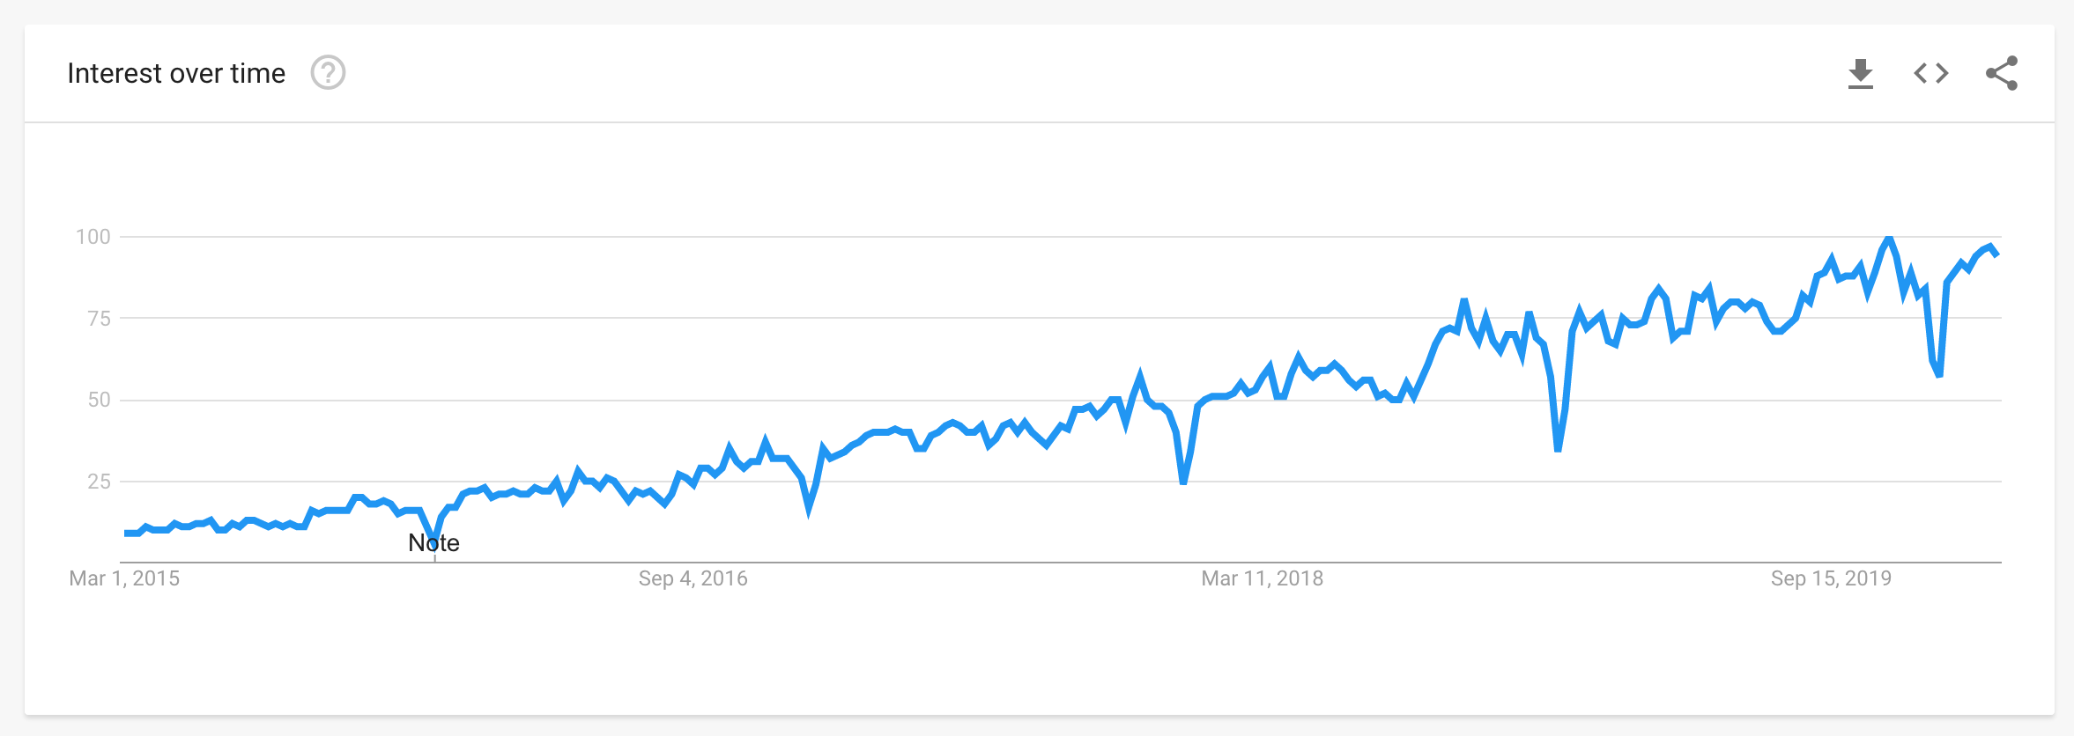Image resolution: width=2074 pixels, height=736 pixels.
Task: Select the Note marker on the timeline
Action: [433, 542]
